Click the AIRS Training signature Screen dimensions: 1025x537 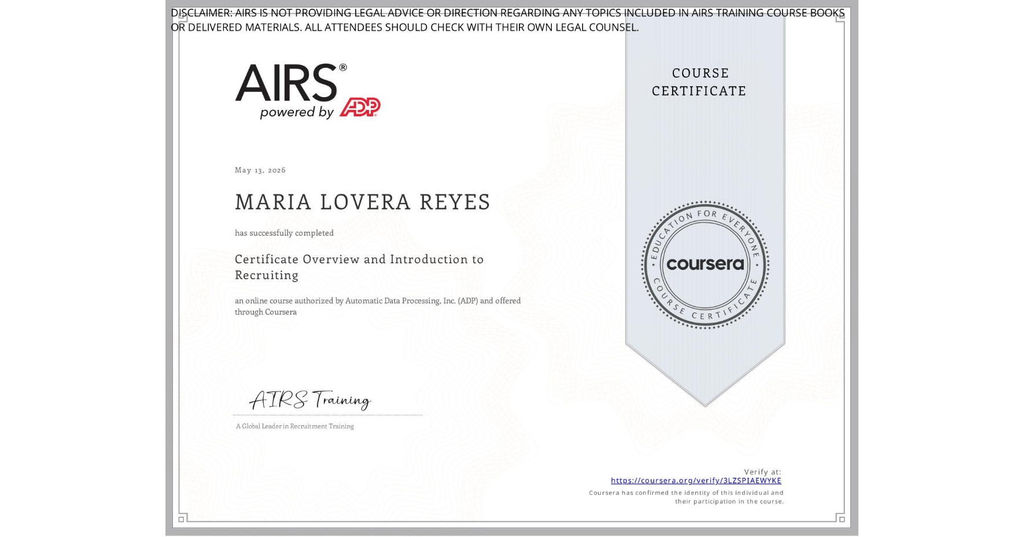[310, 400]
